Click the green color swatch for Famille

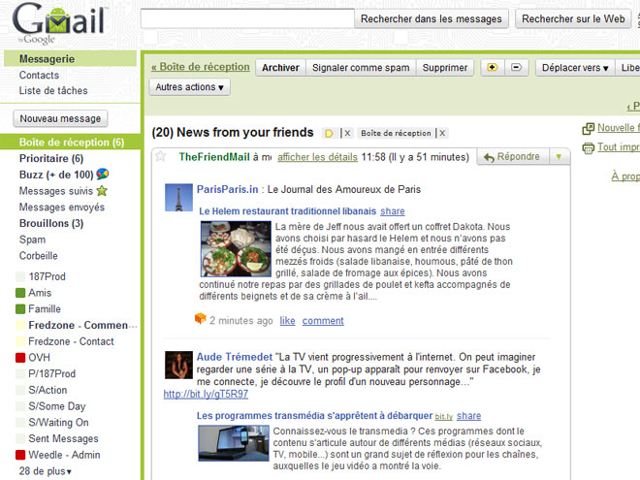20,309
